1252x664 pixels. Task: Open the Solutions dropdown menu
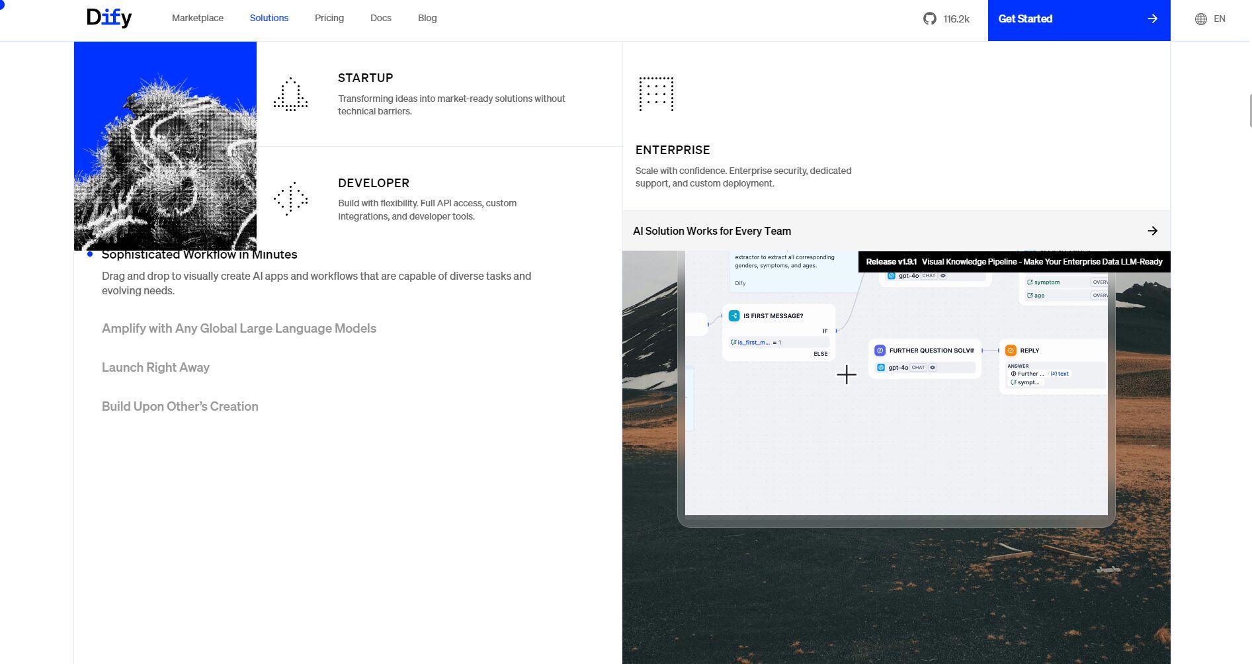pyautogui.click(x=269, y=18)
